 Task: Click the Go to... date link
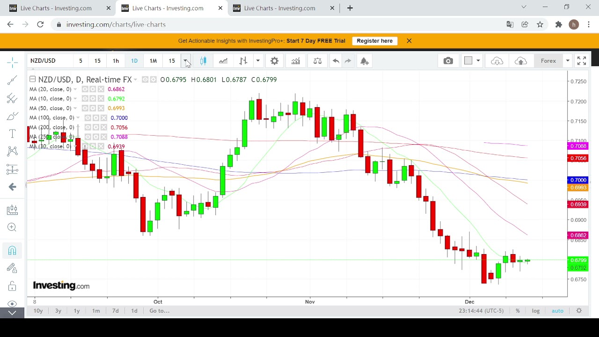tap(159, 311)
